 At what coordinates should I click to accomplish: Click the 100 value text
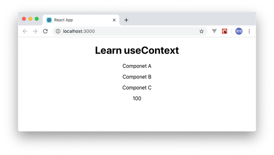point(137,99)
